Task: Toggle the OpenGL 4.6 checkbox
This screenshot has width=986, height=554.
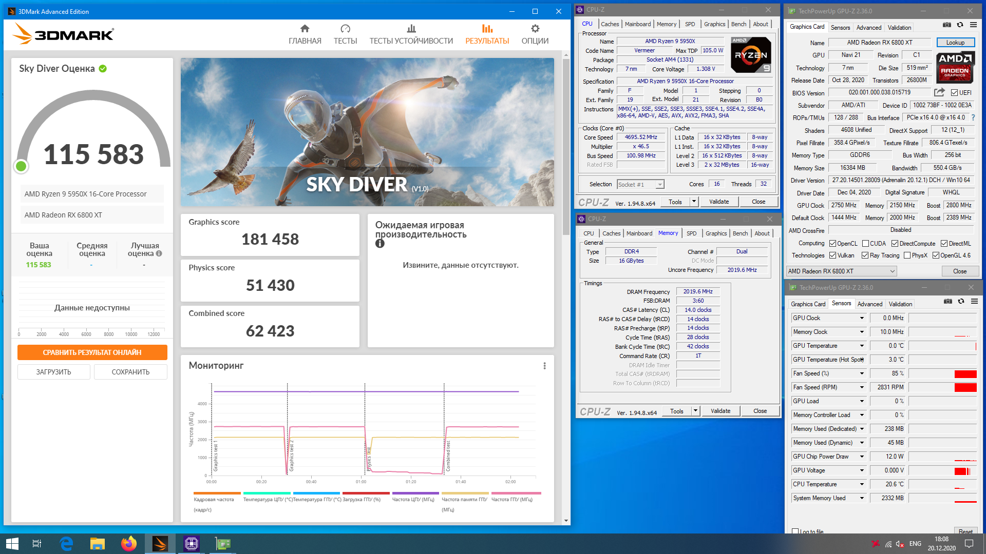Action: click(x=936, y=255)
